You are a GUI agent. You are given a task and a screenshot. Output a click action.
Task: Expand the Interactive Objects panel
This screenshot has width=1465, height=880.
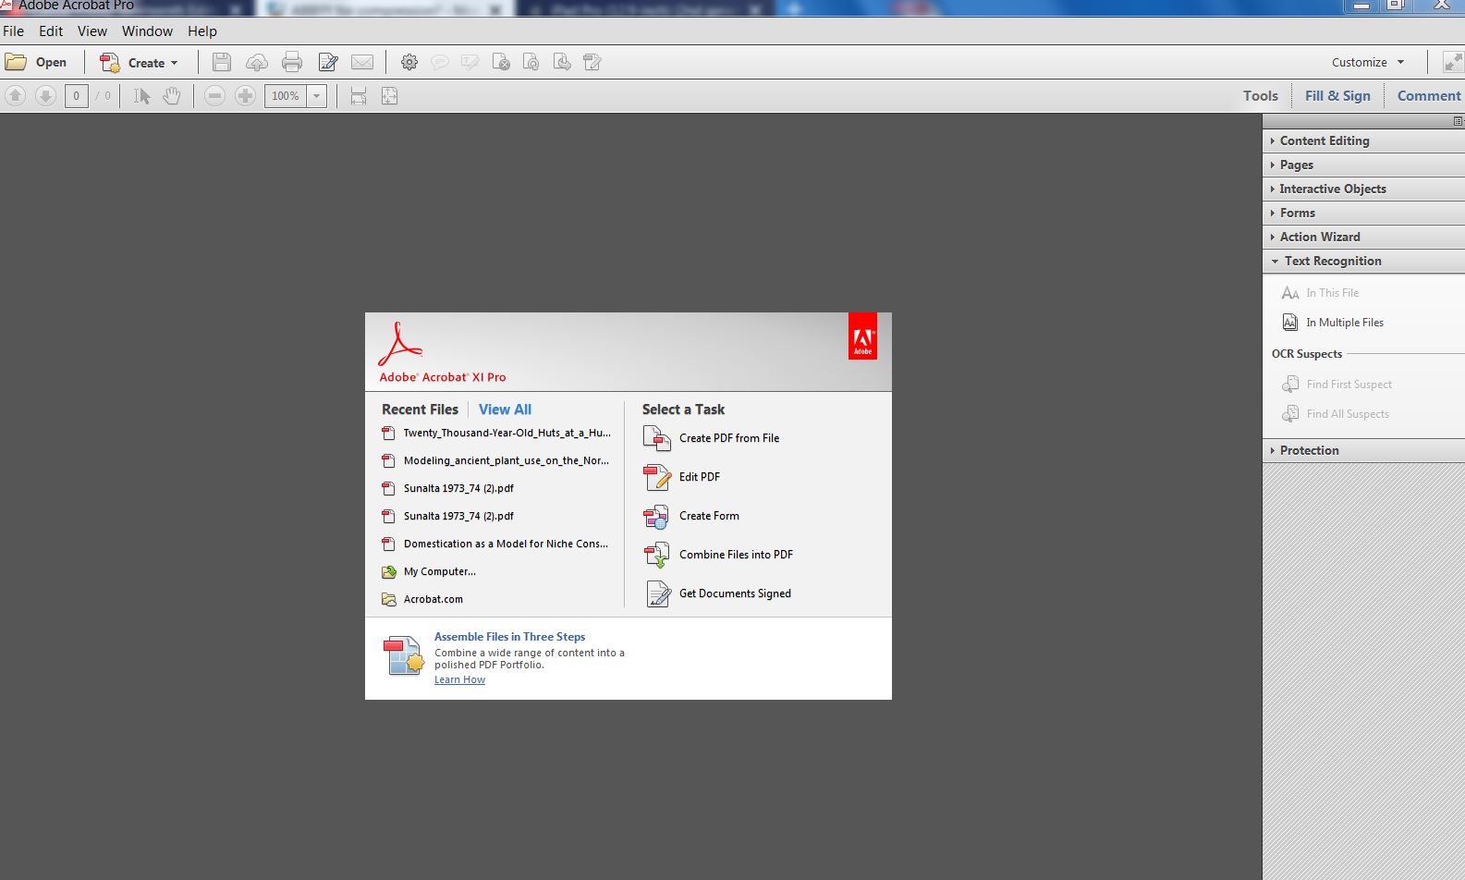point(1363,189)
